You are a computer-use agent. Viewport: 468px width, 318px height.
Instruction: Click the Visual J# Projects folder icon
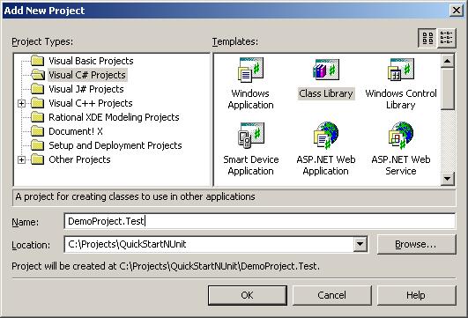point(38,89)
